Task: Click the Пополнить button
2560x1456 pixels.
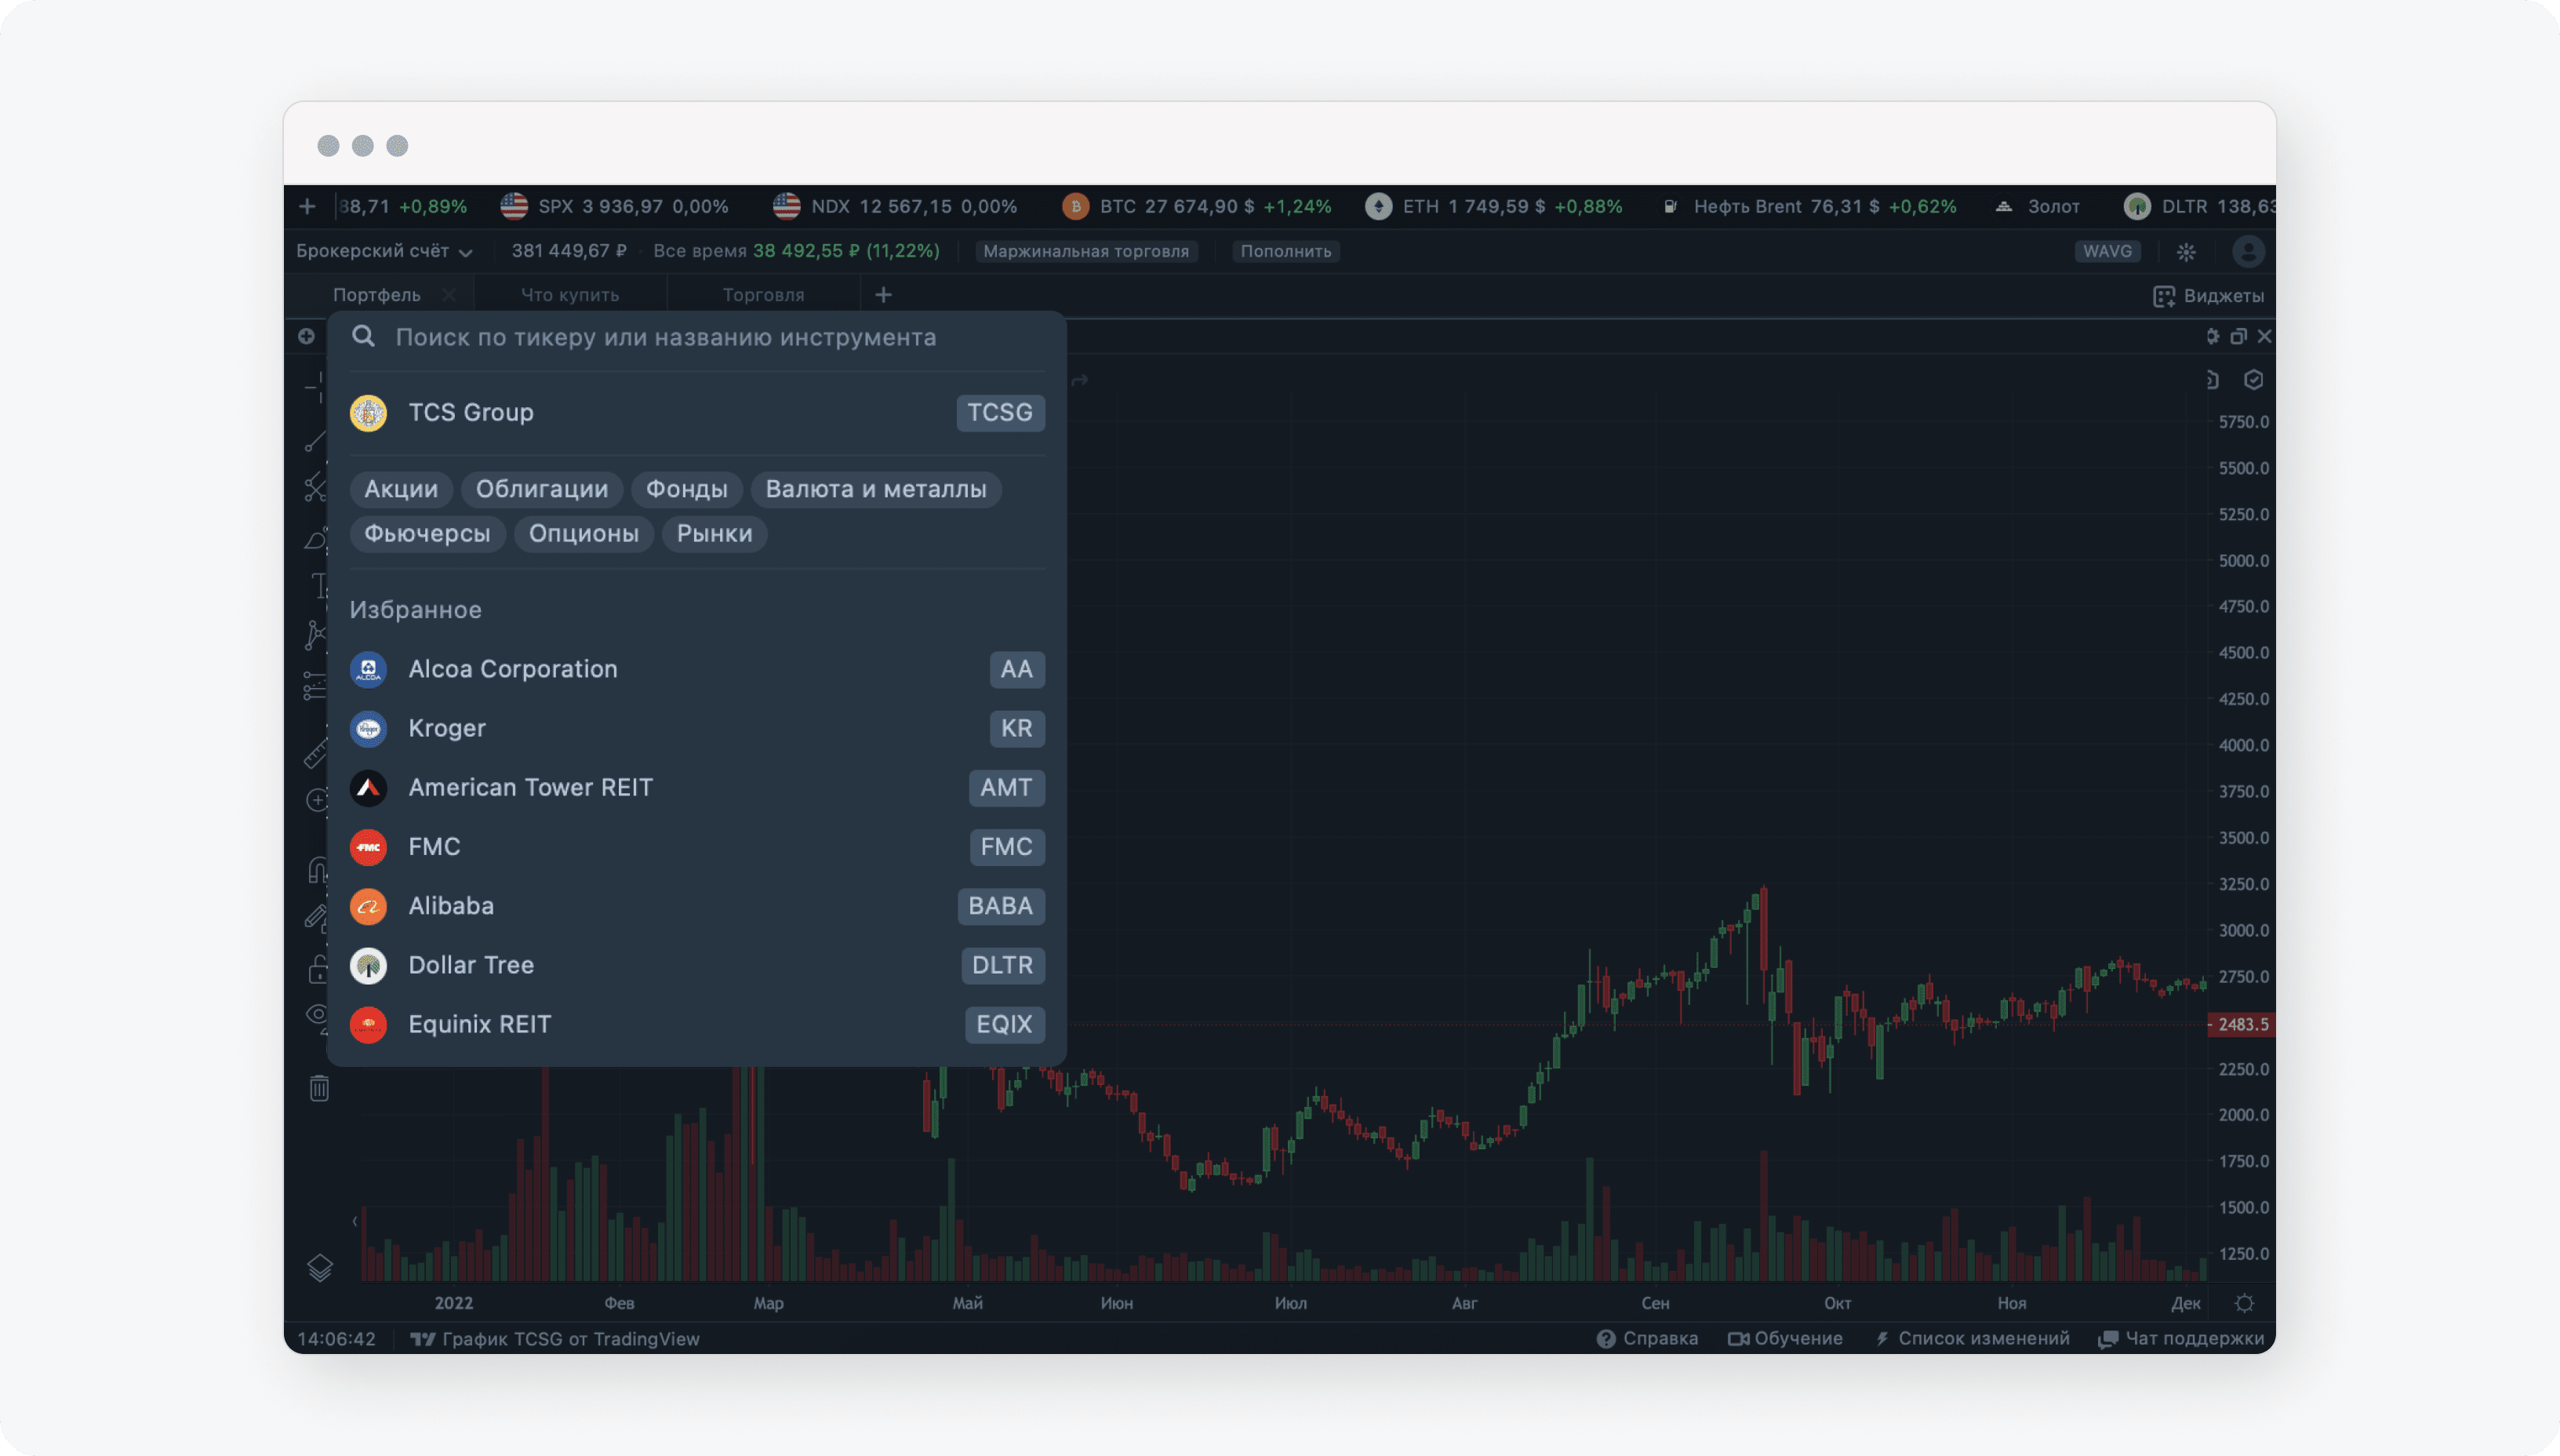Action: [1285, 251]
